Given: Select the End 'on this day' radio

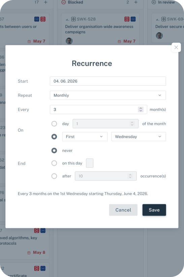Looking at the screenshot, I should pyautogui.click(x=54, y=163).
